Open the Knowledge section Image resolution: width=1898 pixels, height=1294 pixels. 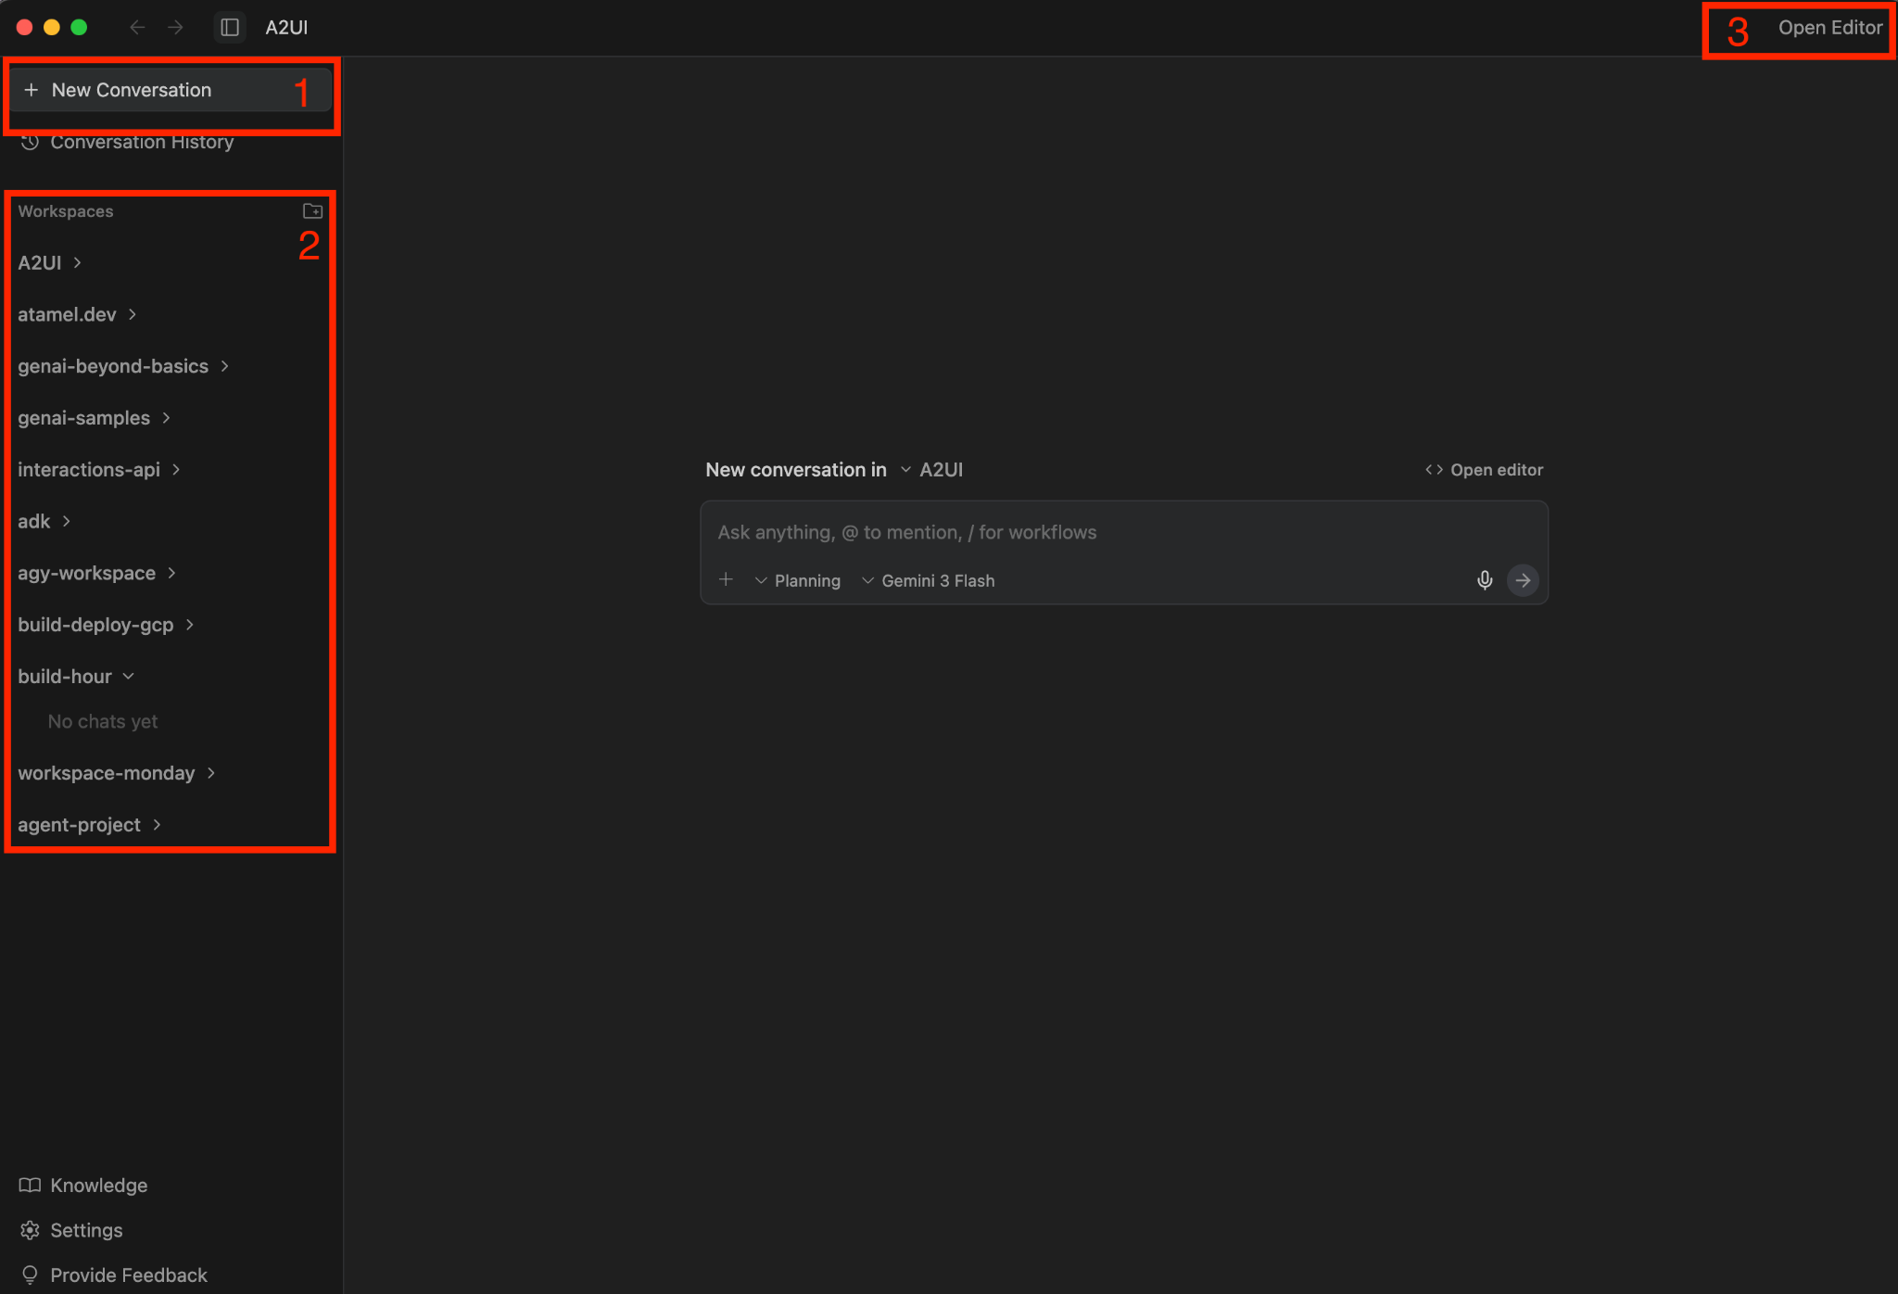[98, 1186]
